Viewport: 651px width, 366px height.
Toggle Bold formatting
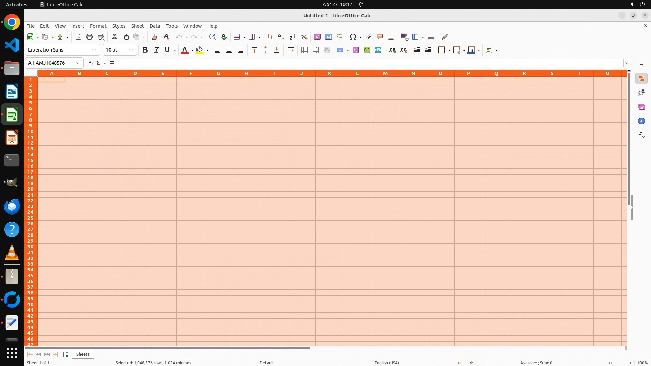(145, 50)
